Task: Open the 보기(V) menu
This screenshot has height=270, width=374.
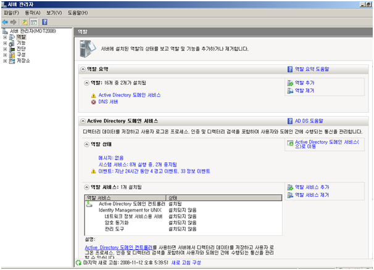Action: (54, 13)
